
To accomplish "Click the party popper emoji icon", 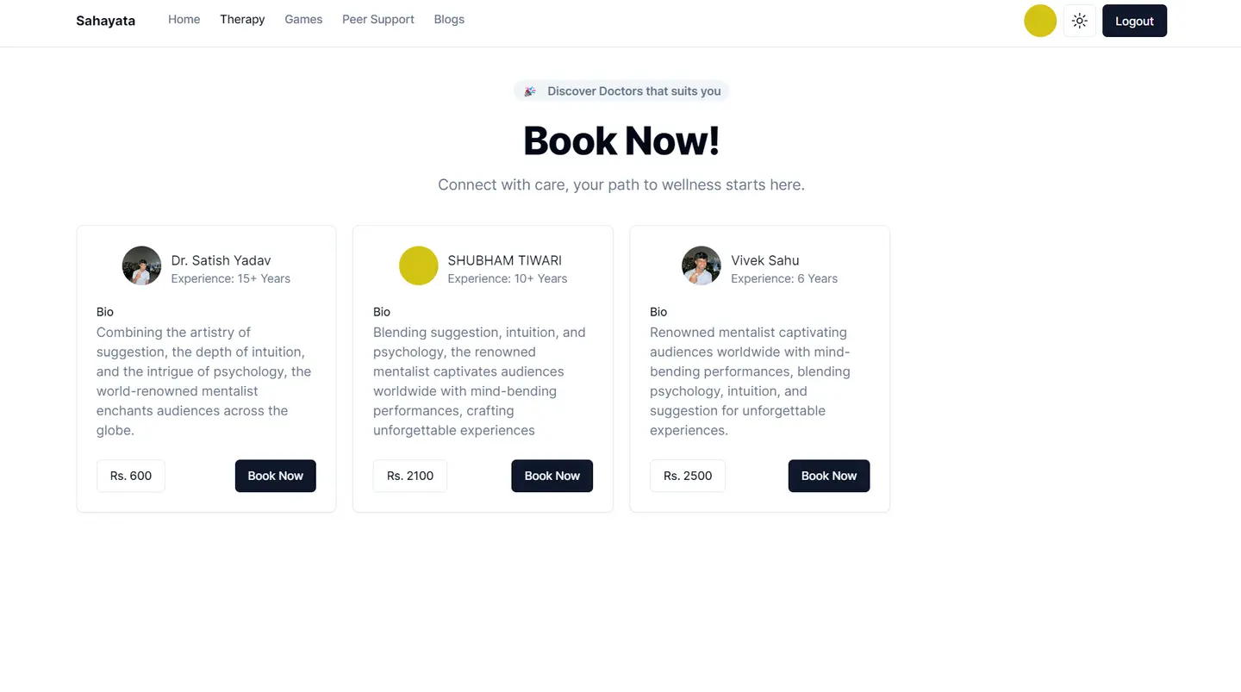I will (530, 91).
